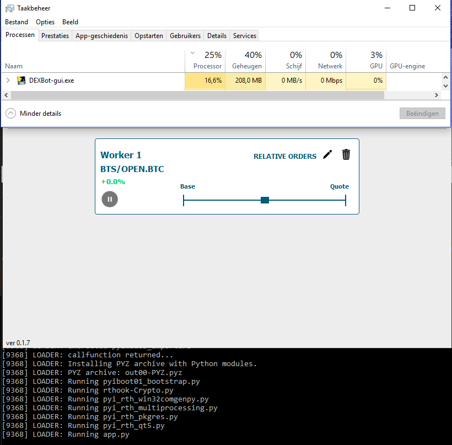Screen dimensions: 452x445
Task: Close the Taakbeheer window
Action: [x=437, y=8]
